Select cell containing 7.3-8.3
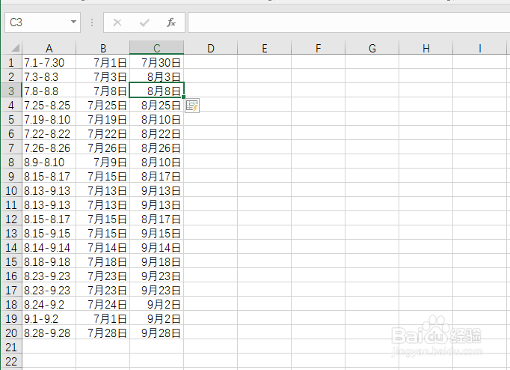 click(49, 76)
